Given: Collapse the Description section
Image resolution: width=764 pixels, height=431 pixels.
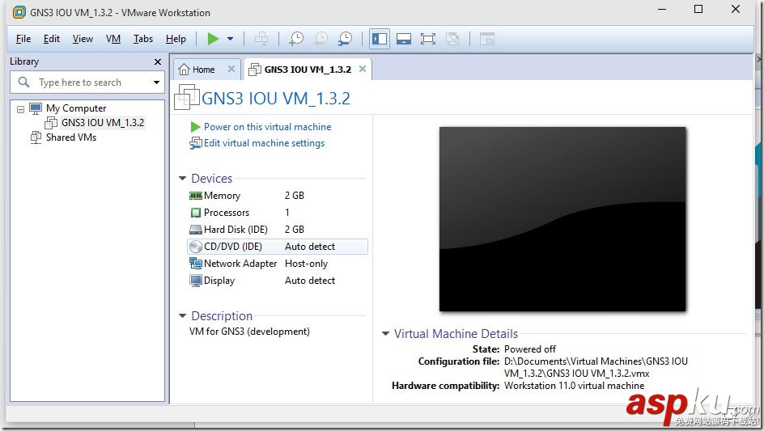Looking at the screenshot, I should point(182,315).
